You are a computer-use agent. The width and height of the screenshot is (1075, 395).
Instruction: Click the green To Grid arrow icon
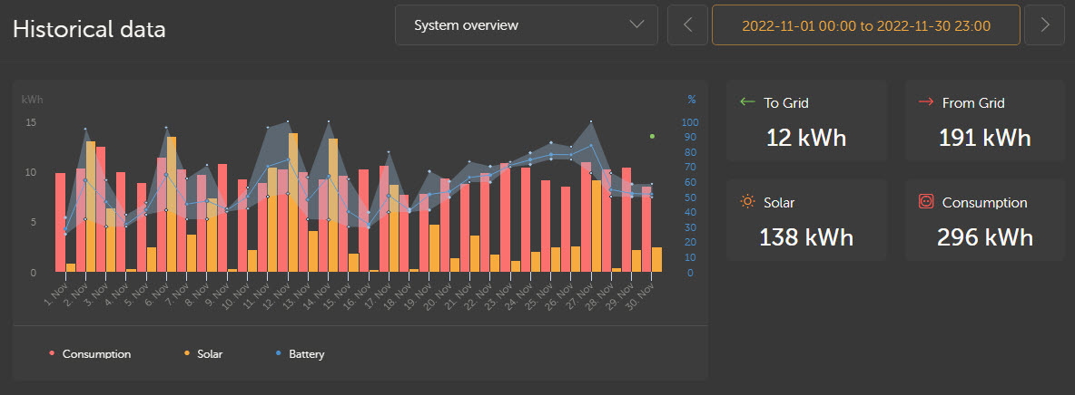747,102
